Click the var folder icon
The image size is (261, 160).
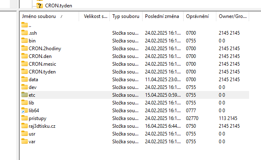tap(25, 141)
